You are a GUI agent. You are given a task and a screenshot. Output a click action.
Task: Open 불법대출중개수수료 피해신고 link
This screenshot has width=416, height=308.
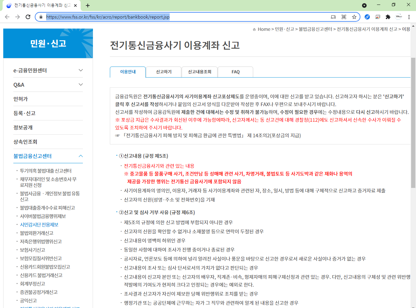click(x=47, y=208)
